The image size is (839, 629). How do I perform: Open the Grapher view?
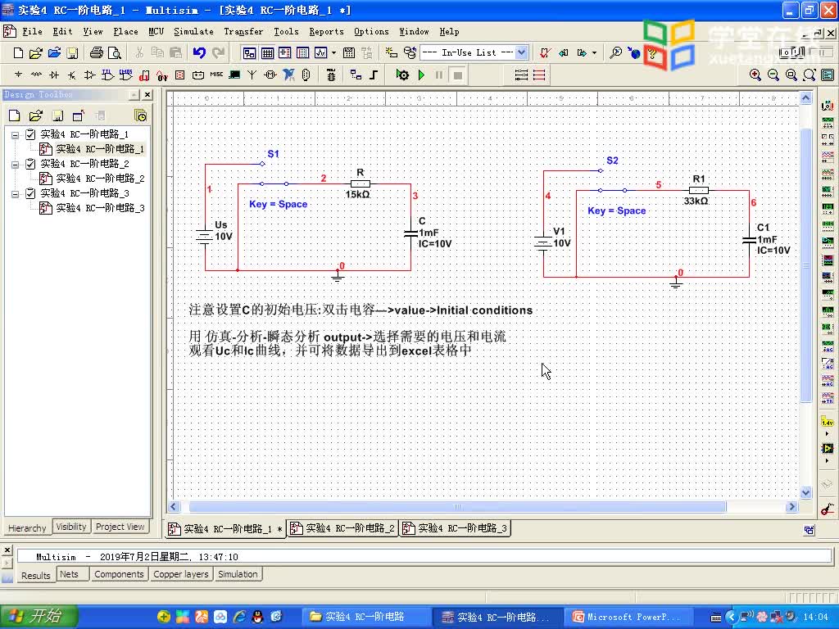pyautogui.click(x=320, y=53)
